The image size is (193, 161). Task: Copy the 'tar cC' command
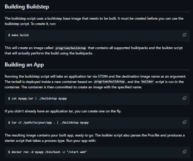click(x=185, y=122)
